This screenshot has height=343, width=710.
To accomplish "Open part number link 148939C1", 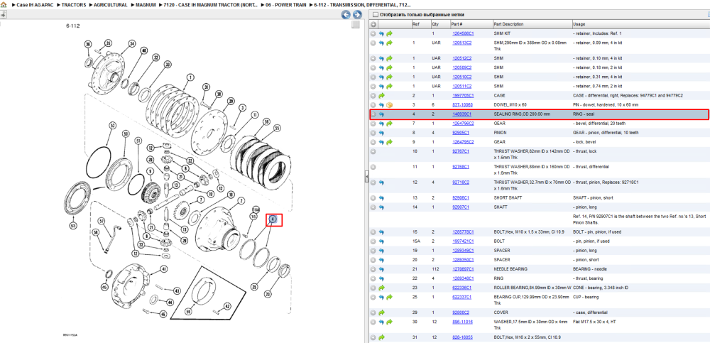I will [x=462, y=114].
